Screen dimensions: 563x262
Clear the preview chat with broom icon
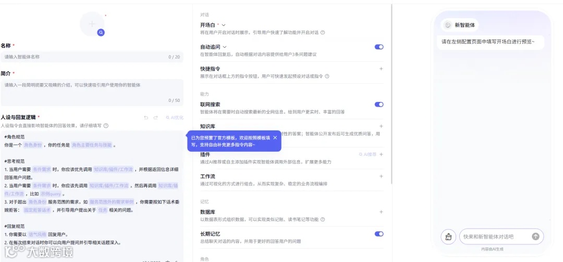point(448,237)
